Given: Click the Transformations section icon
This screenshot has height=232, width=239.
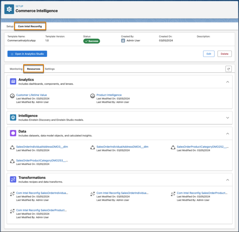Looking at the screenshot, I should pos(13,179).
